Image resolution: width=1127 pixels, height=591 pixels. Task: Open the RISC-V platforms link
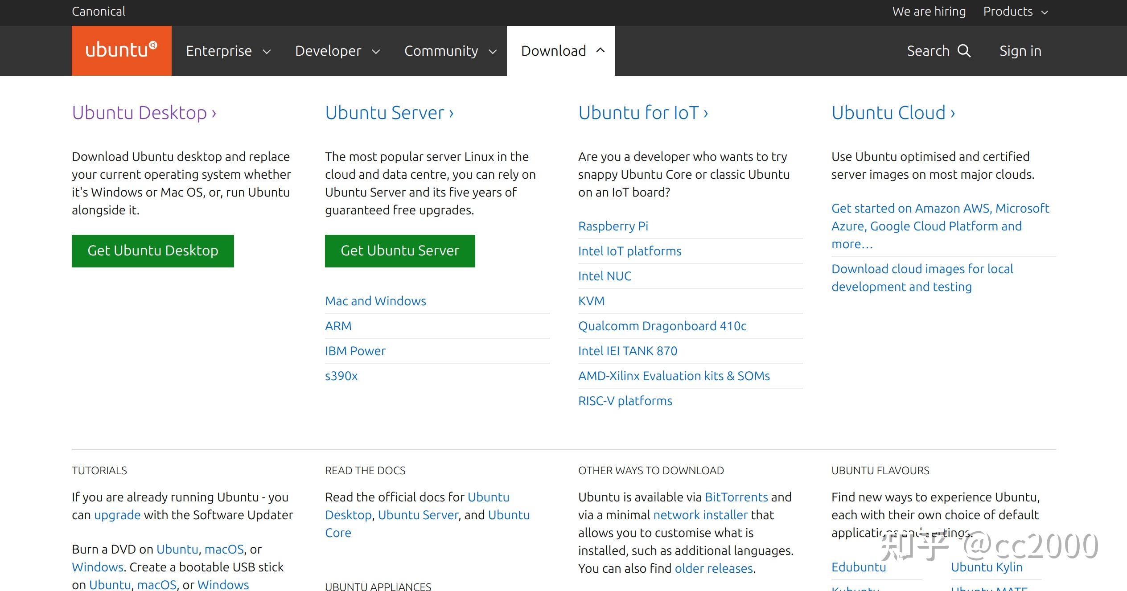pyautogui.click(x=625, y=401)
